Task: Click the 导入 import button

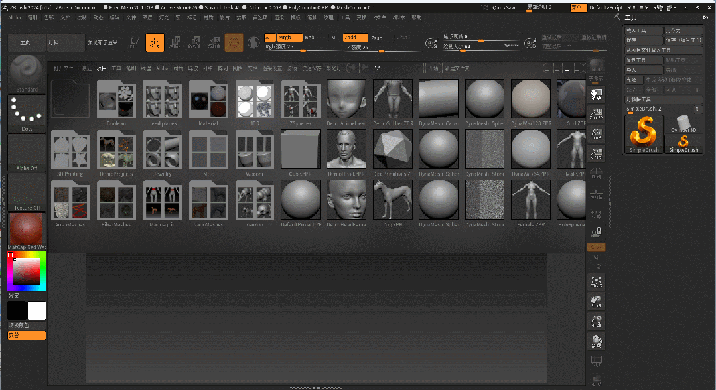Action: pos(644,70)
